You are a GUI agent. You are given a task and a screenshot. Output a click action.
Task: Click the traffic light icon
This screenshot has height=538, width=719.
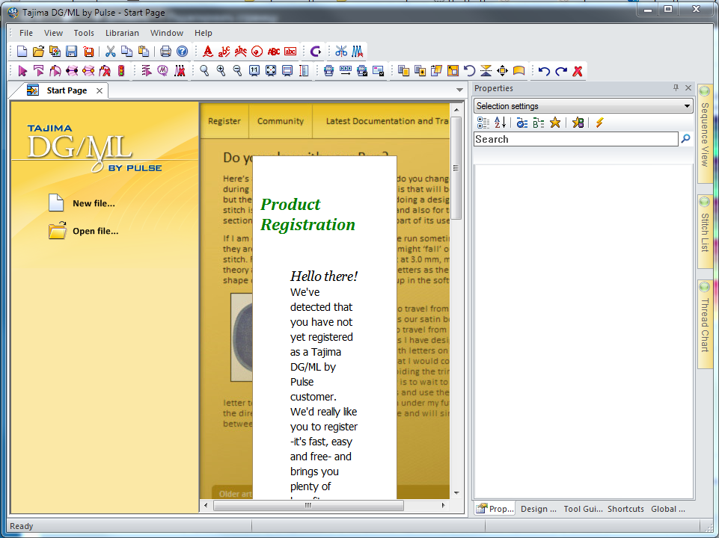tap(121, 71)
